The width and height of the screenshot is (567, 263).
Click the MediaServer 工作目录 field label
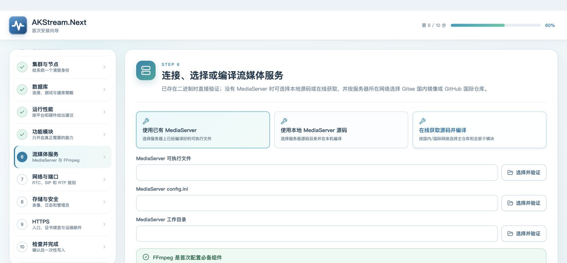pyautogui.click(x=161, y=220)
